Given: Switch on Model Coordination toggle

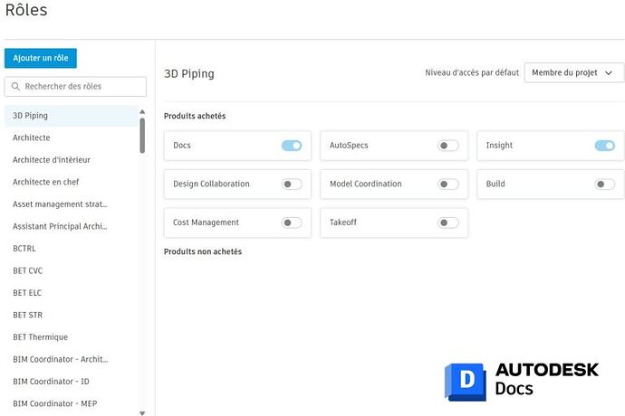Looking at the screenshot, I should coord(448,184).
